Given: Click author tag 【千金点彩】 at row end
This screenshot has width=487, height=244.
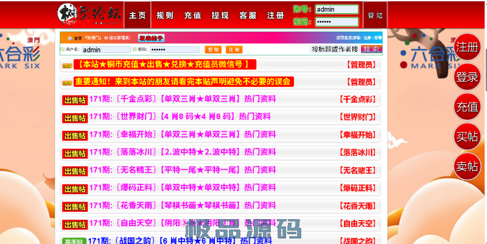Looking at the screenshot, I should tap(357, 99).
